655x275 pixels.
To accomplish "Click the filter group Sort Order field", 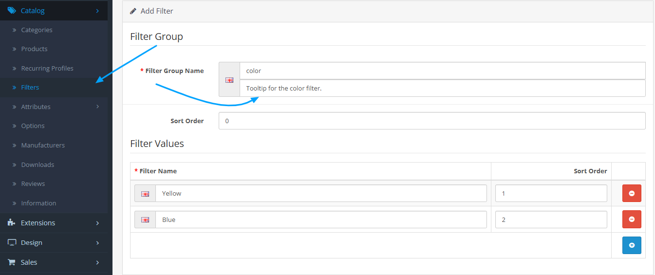I will click(x=432, y=121).
